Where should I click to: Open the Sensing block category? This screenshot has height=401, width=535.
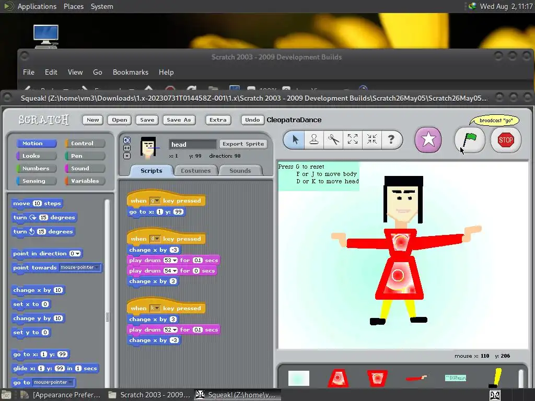(x=37, y=181)
